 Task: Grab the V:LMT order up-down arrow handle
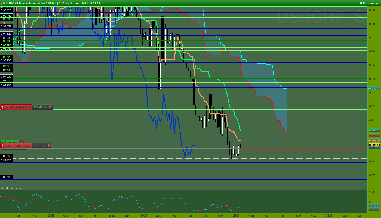(2, 107)
